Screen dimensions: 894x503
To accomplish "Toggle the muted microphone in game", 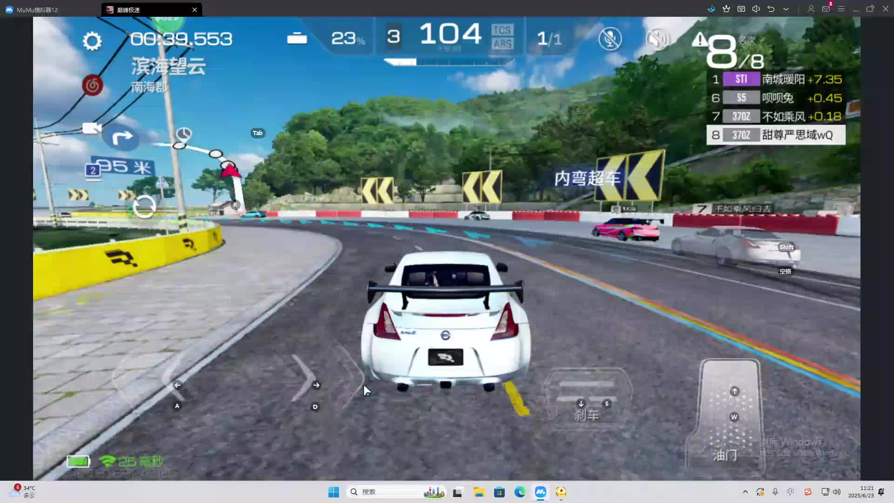I will pyautogui.click(x=610, y=39).
